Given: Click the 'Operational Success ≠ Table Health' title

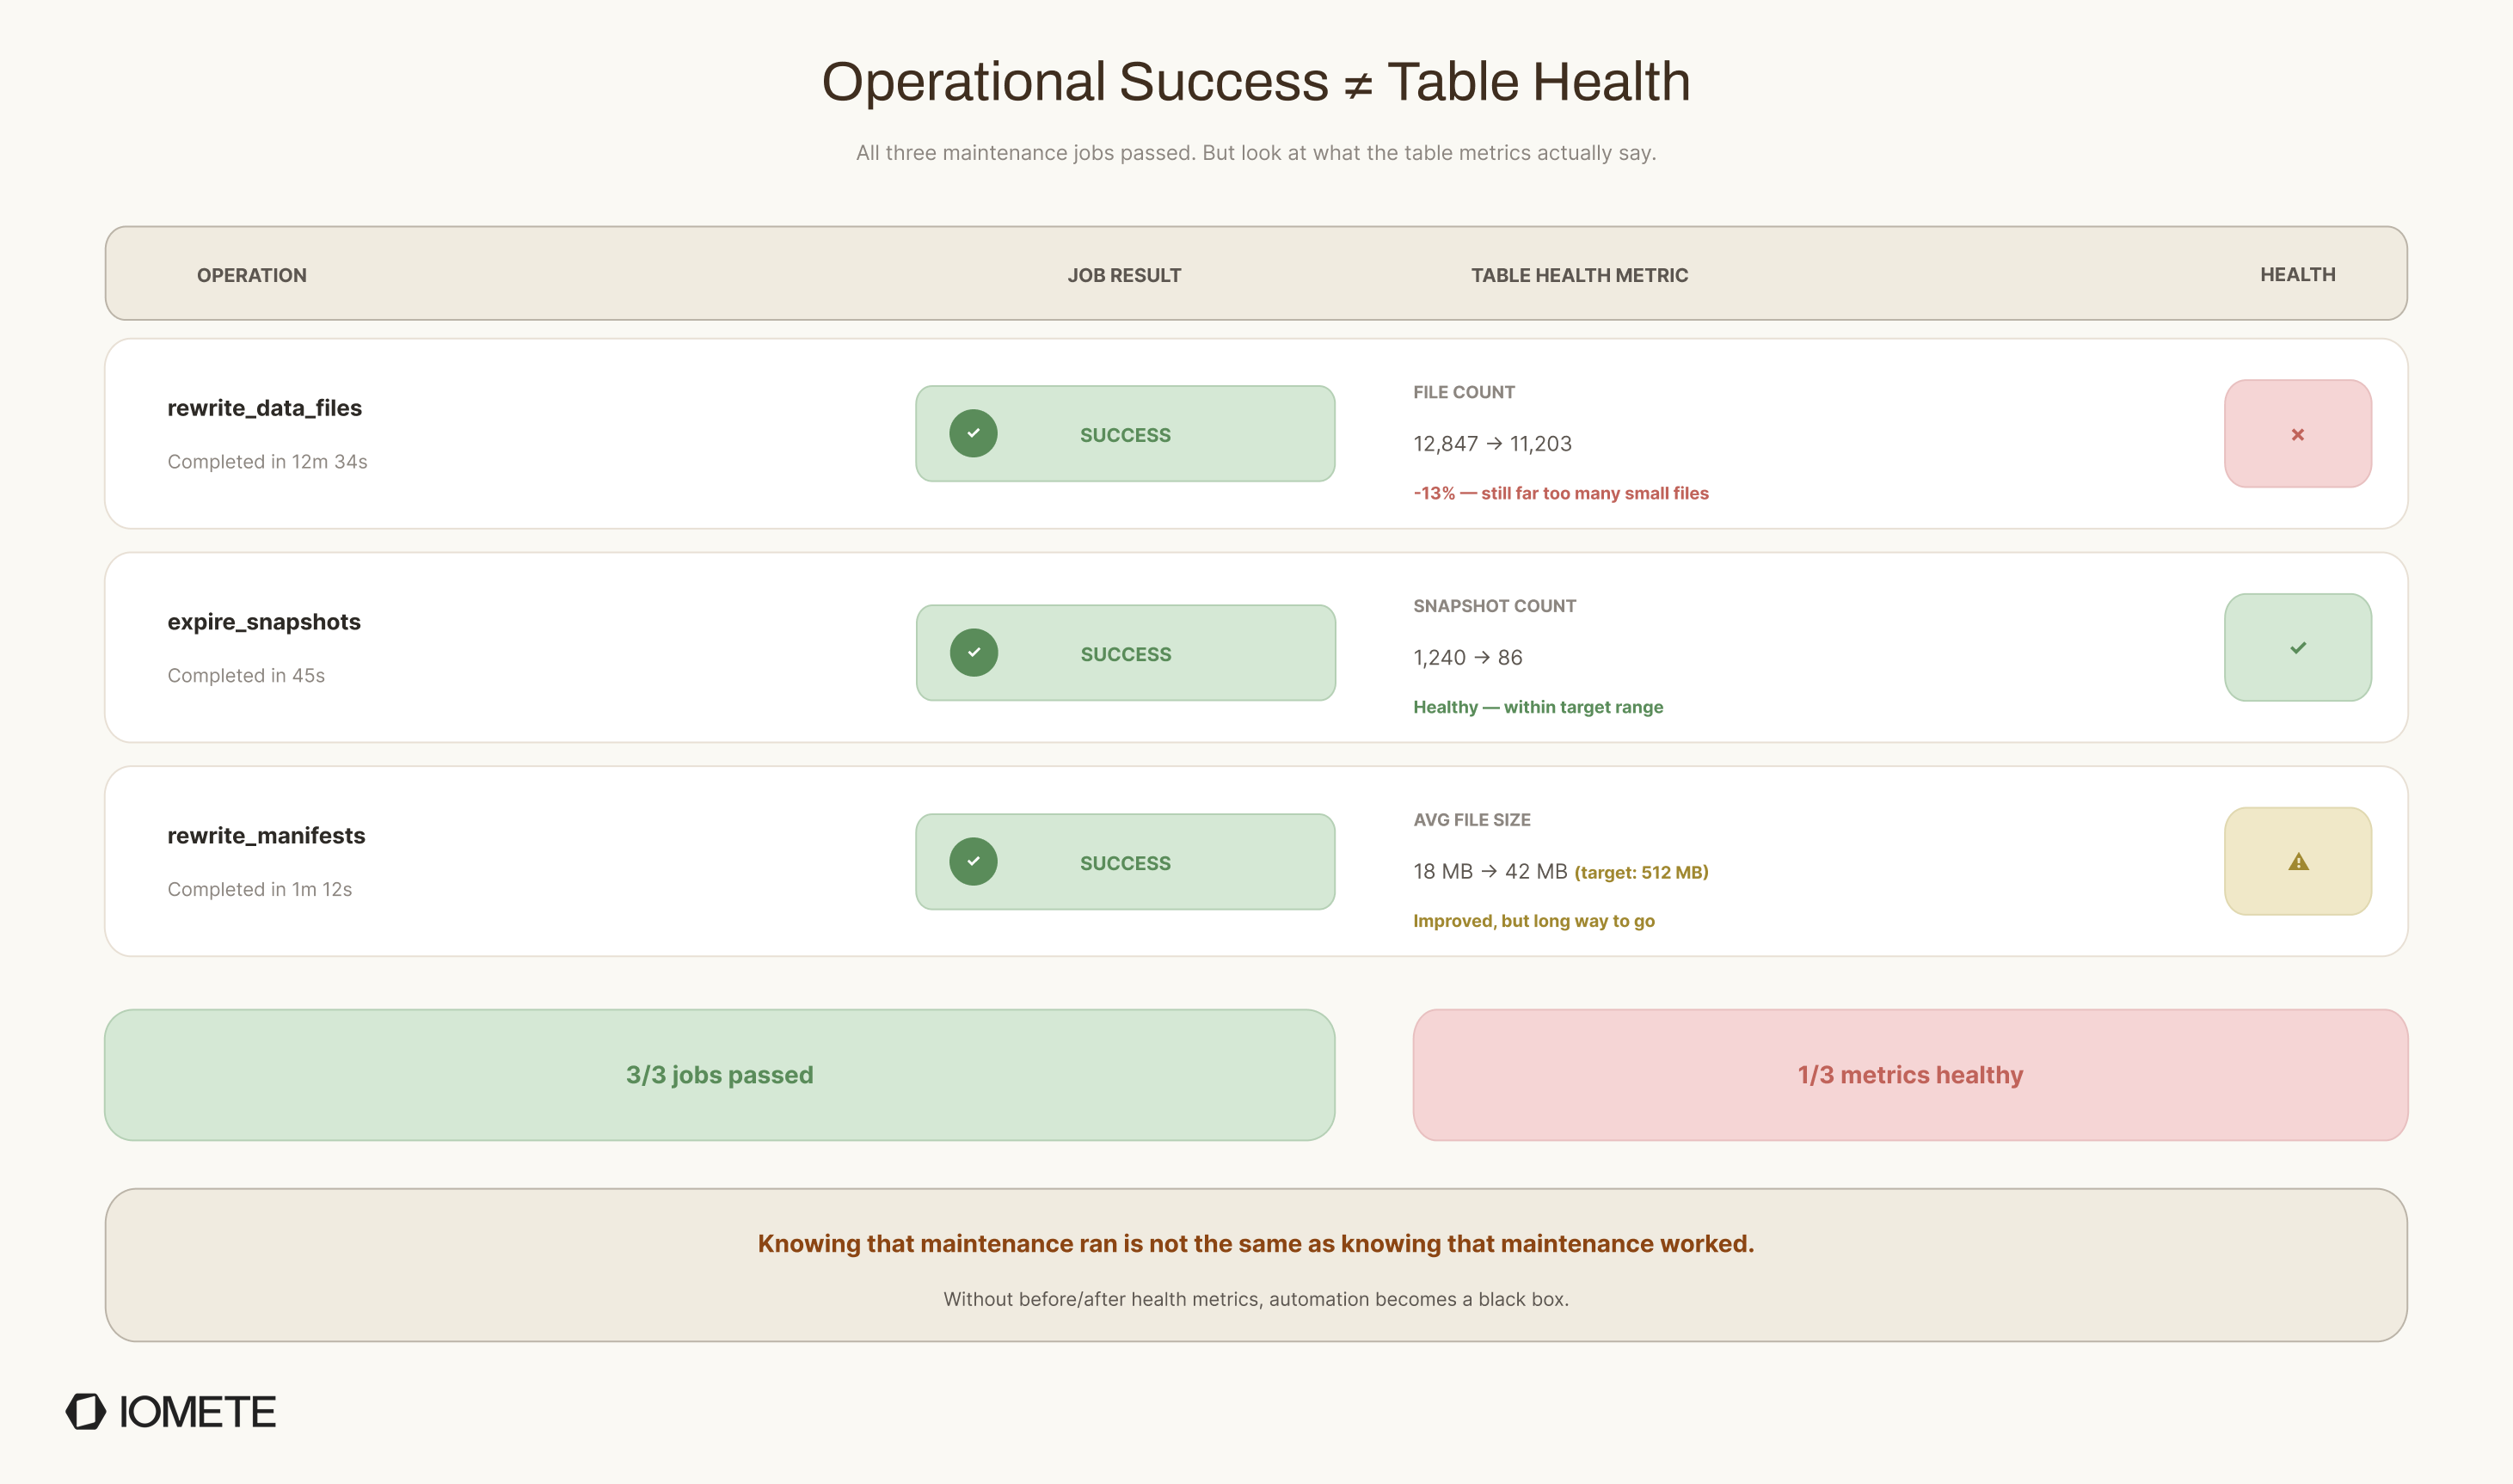Looking at the screenshot, I should (1256, 81).
